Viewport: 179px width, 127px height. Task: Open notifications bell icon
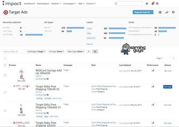coord(153,4)
